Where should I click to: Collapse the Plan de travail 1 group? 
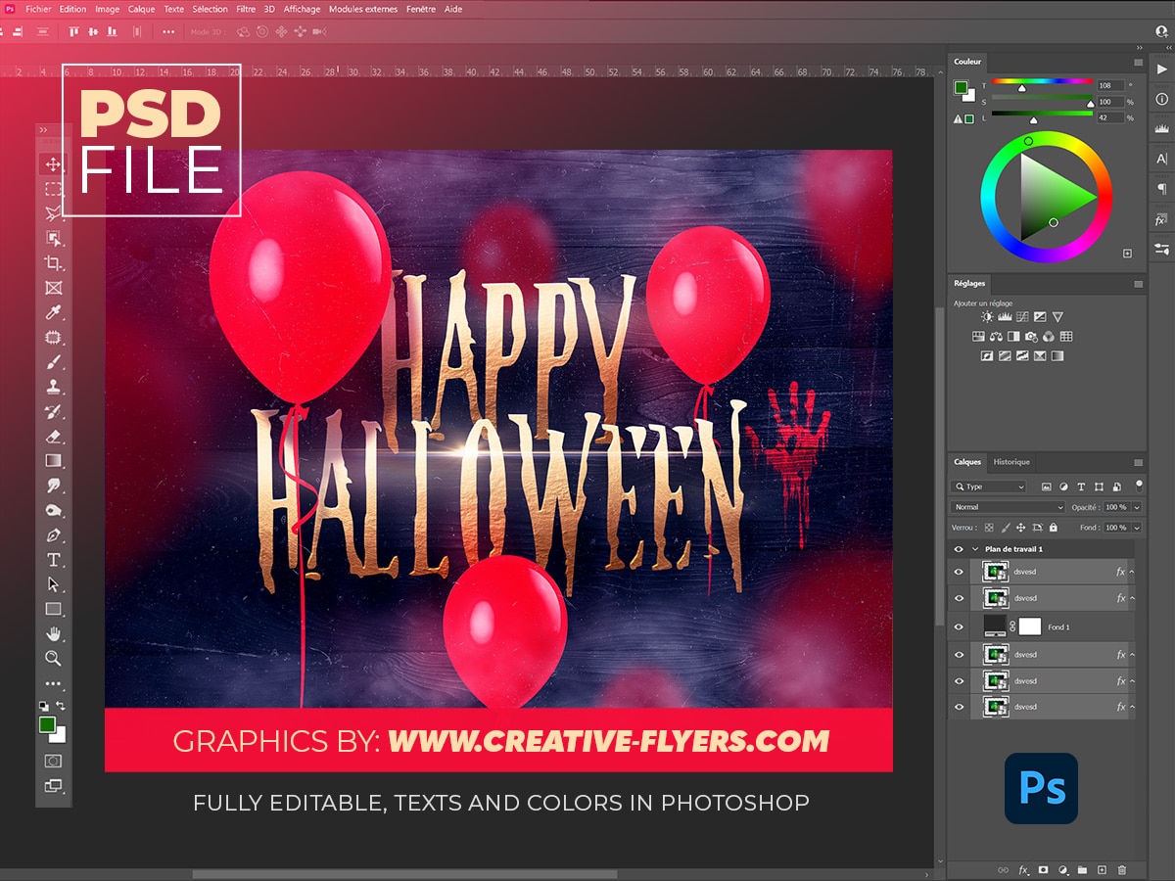[x=975, y=549]
